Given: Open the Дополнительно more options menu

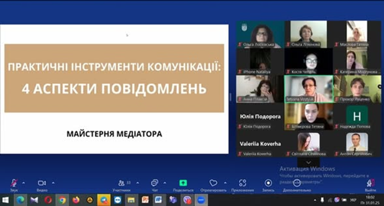Looking at the screenshot, I should 297,183.
